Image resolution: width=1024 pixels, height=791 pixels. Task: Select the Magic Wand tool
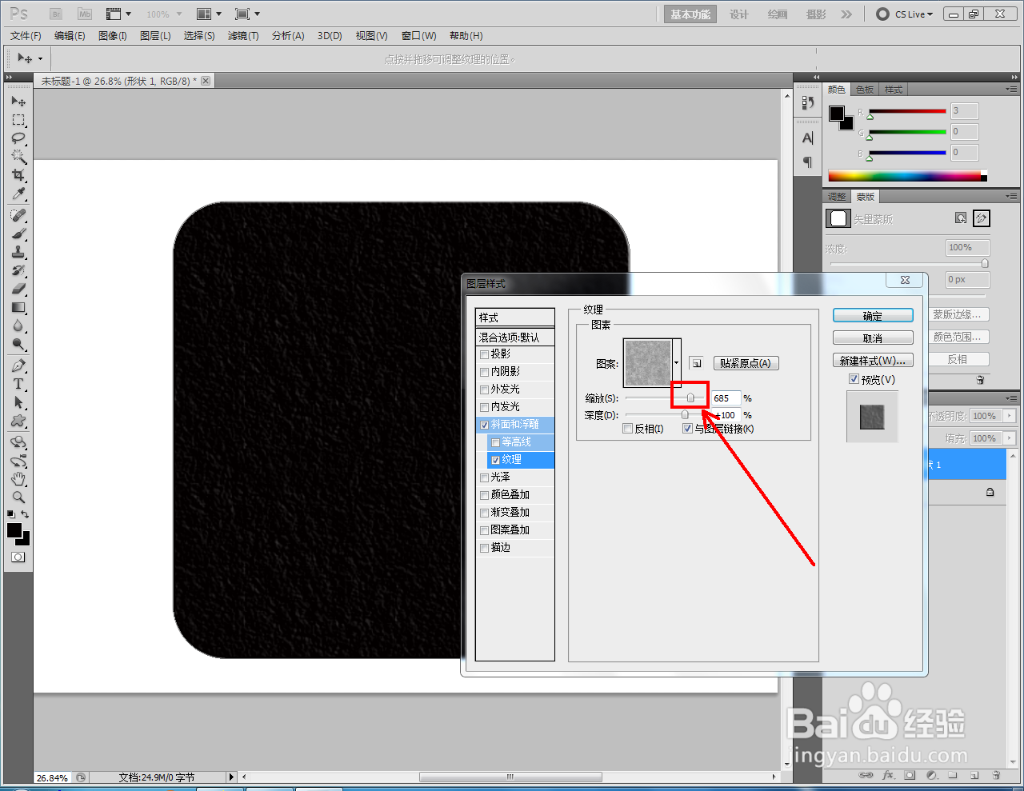(18, 157)
